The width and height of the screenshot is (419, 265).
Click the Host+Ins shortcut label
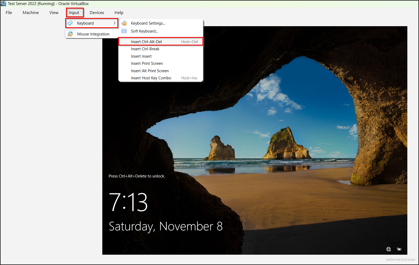pos(189,78)
